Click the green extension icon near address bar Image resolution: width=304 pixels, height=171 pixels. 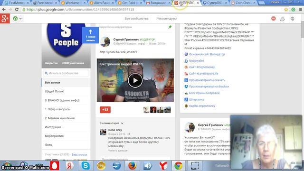click(293, 9)
